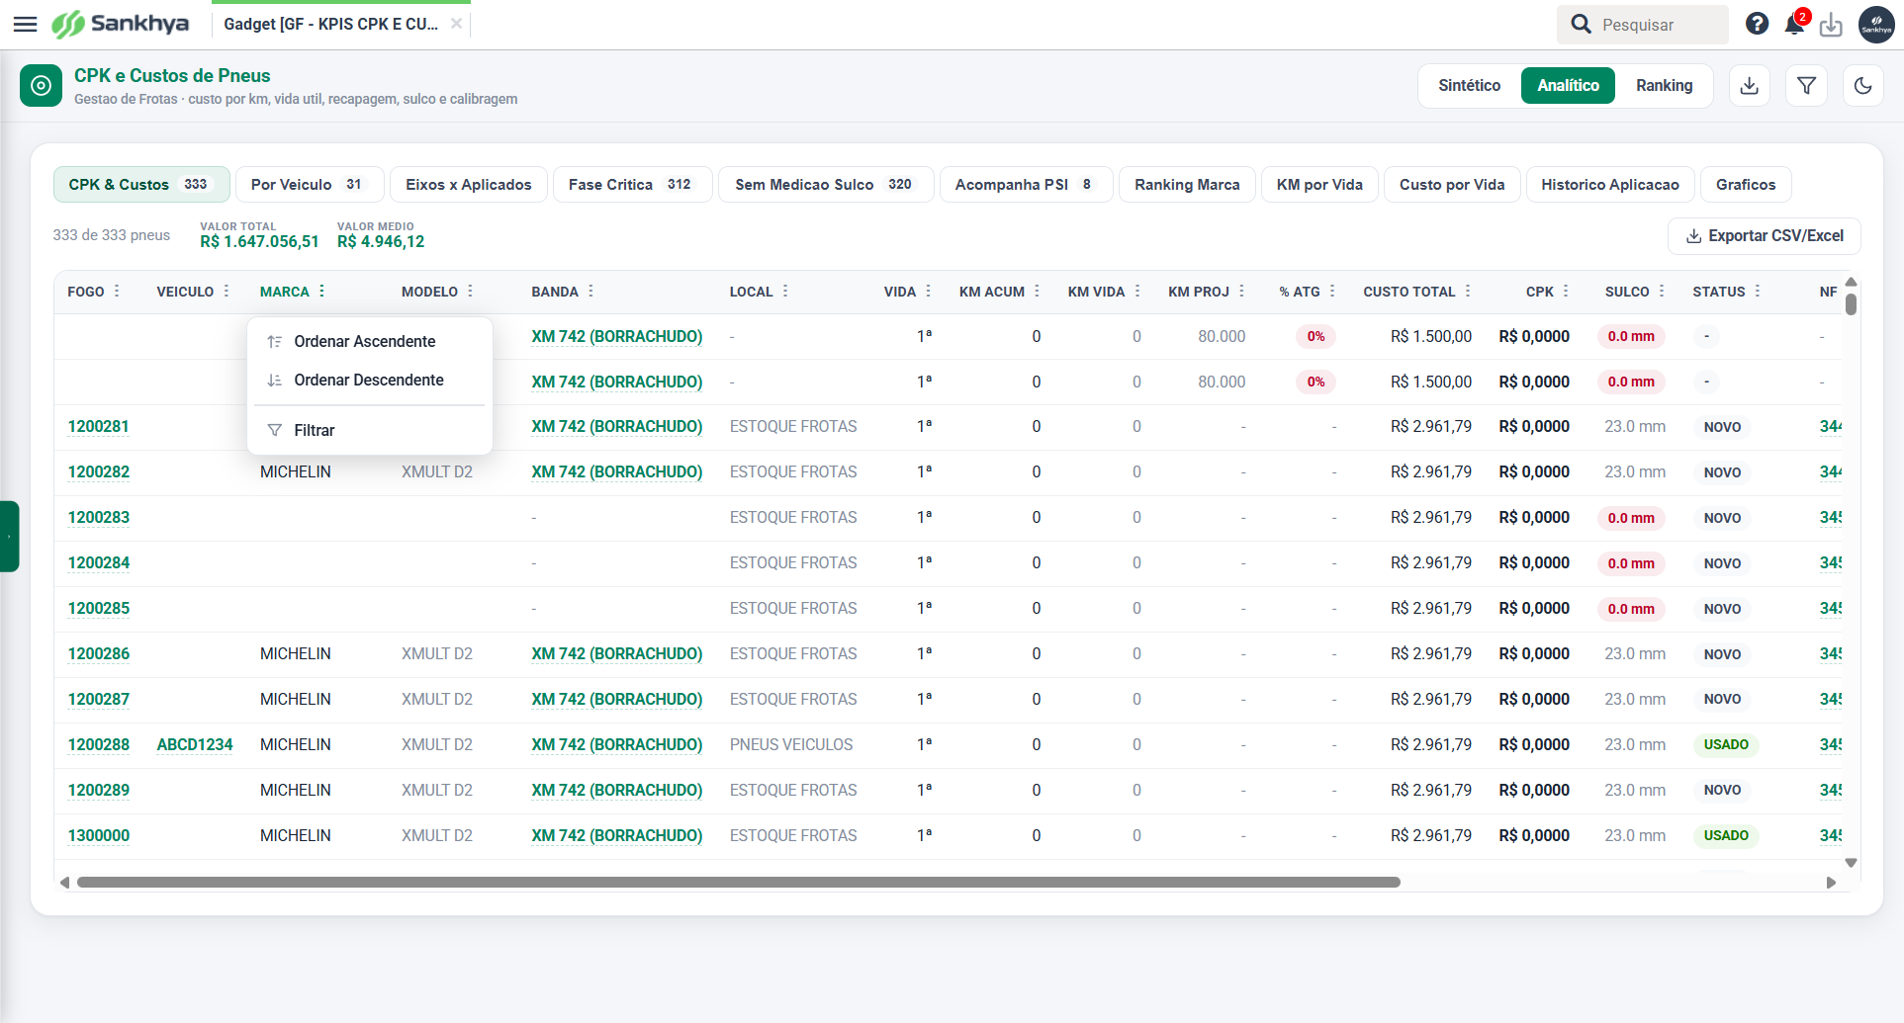Image resolution: width=1904 pixels, height=1023 pixels.
Task: Click the download icon in header toolbar
Action: [1750, 86]
